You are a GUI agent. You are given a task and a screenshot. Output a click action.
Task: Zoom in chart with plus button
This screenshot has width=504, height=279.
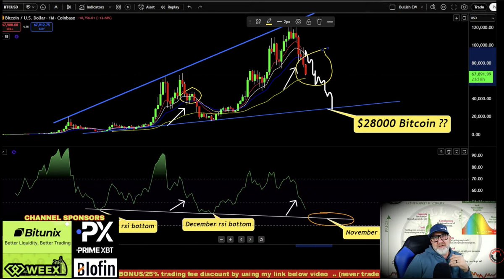(230, 239)
